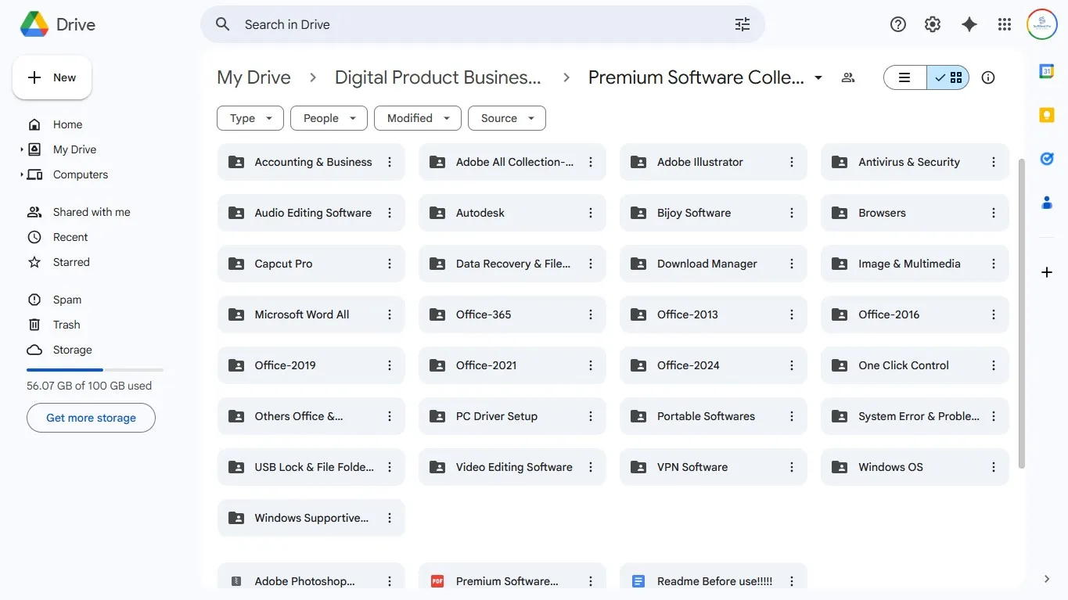Ask Gemini from the sparkle icon

pyautogui.click(x=969, y=24)
